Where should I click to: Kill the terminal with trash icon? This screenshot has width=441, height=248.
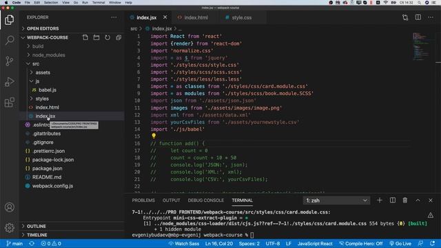click(405, 200)
